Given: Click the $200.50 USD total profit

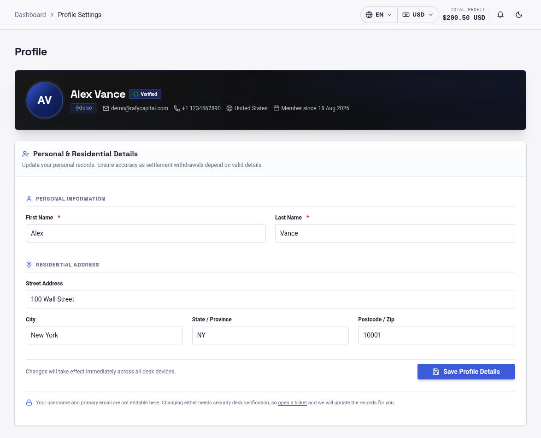Looking at the screenshot, I should point(464,18).
